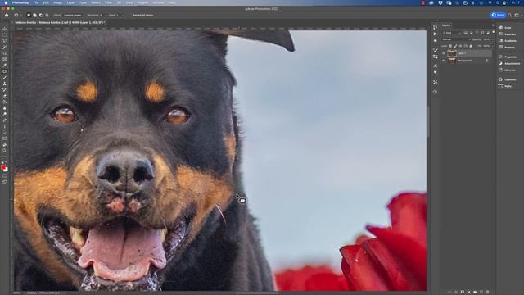The image size is (524, 295).
Task: Select the Horizontal Type tool
Action: coord(4,126)
